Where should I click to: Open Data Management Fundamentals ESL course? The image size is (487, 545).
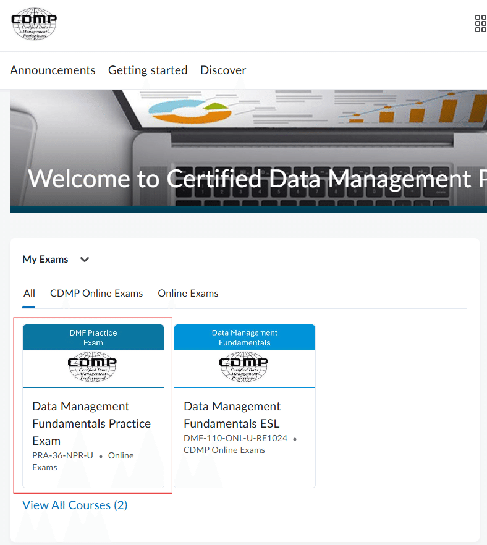[x=231, y=415]
